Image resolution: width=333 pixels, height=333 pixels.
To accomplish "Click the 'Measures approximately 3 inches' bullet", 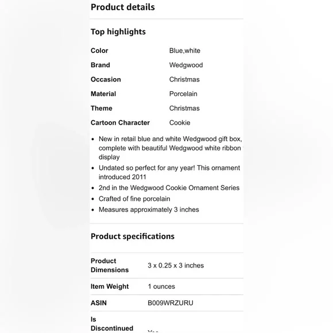I will [x=149, y=210].
